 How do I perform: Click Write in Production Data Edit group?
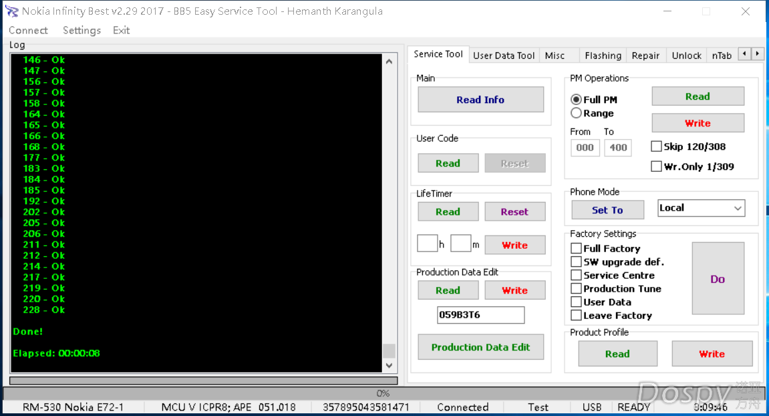coord(514,290)
